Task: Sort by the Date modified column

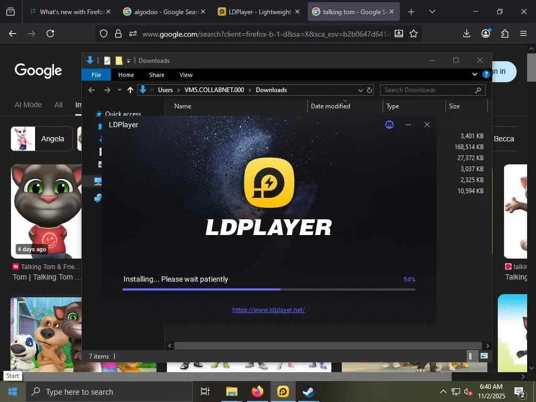Action: (345, 106)
